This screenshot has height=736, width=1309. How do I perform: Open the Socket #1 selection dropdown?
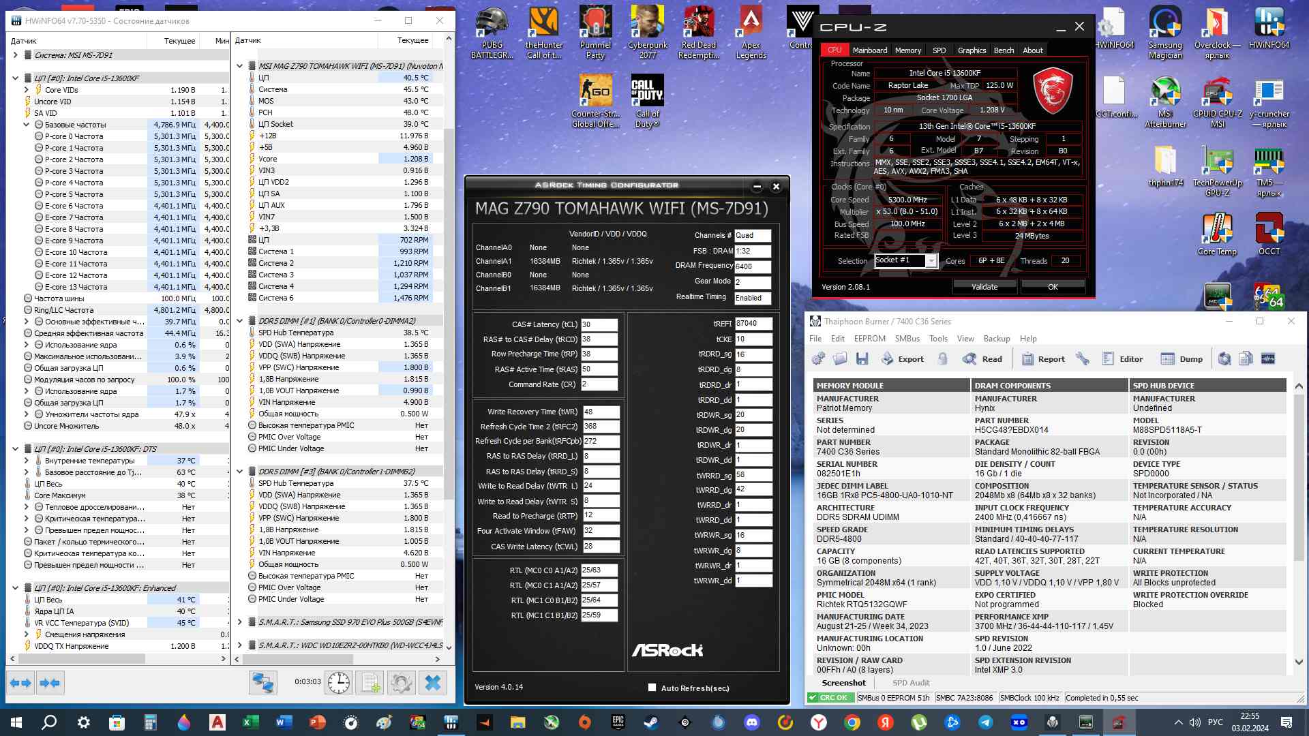(x=931, y=261)
